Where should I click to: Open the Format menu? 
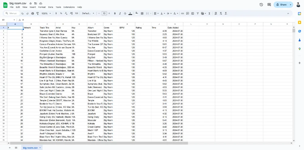tap(42, 7)
